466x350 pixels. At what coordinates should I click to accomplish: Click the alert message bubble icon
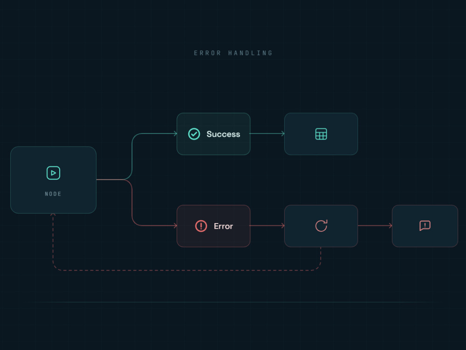[425, 225]
